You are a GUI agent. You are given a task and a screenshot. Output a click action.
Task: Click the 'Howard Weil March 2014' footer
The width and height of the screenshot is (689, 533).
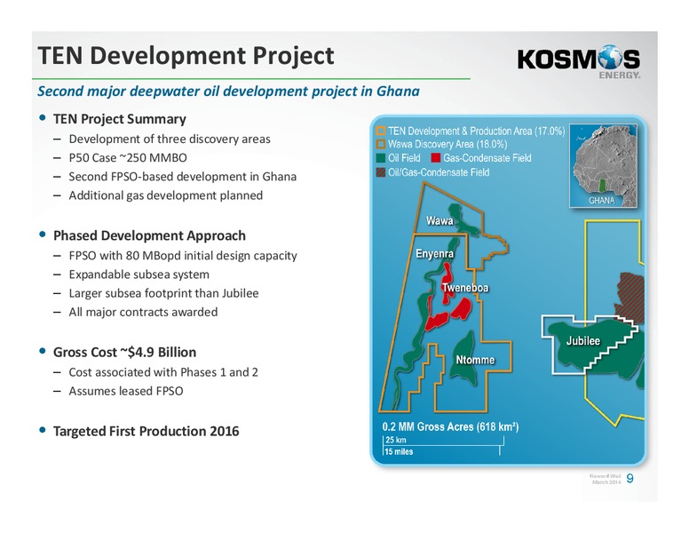click(x=606, y=480)
